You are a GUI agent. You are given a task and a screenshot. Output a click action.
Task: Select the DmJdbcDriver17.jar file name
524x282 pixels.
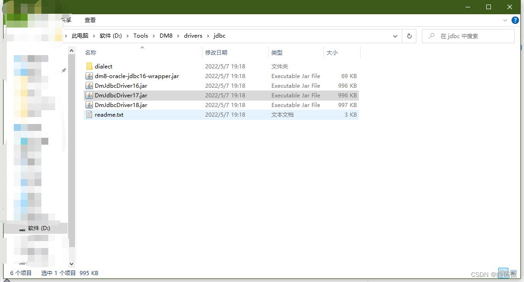pyautogui.click(x=121, y=96)
